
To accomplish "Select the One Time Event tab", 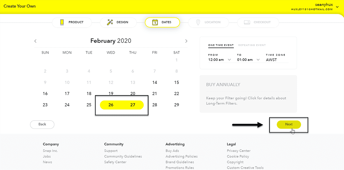I will (221, 45).
